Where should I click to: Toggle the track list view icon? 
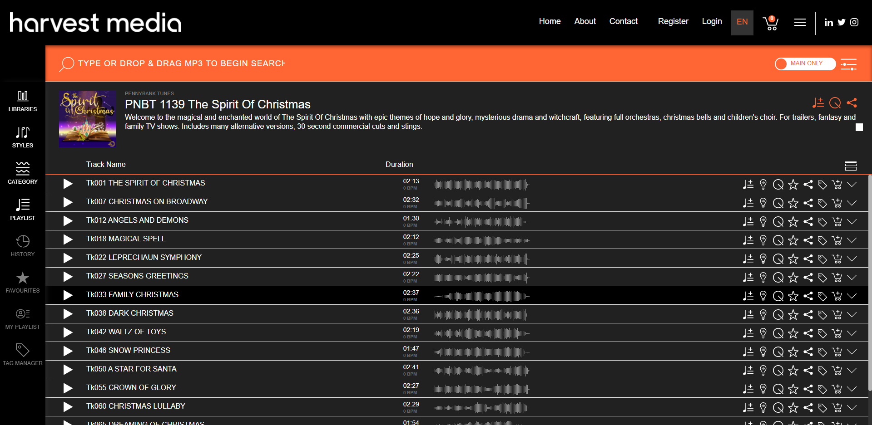pyautogui.click(x=851, y=166)
